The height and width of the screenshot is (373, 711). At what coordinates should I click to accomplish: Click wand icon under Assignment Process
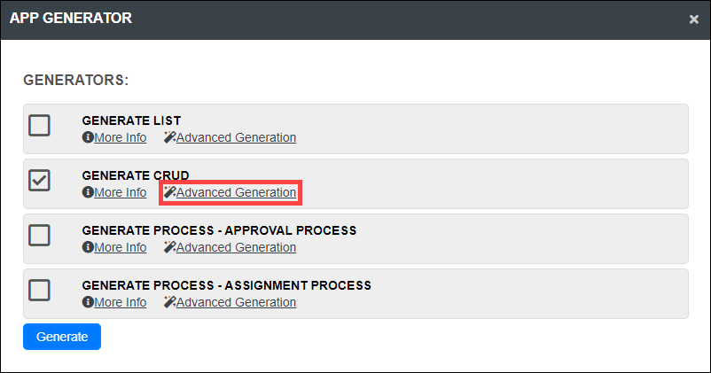coord(169,303)
